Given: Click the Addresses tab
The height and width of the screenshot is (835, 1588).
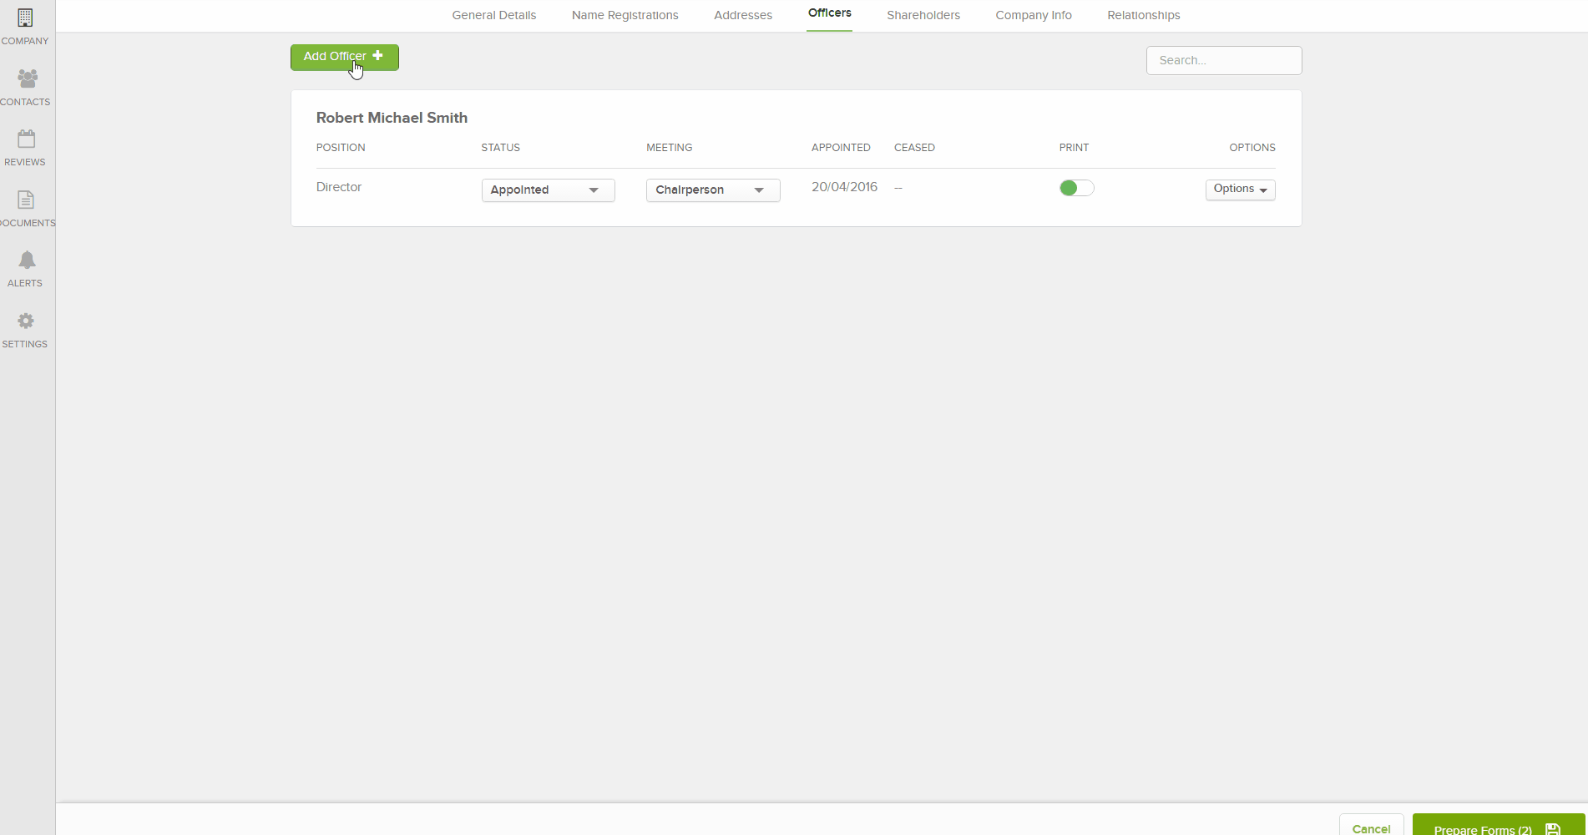Looking at the screenshot, I should (x=742, y=15).
